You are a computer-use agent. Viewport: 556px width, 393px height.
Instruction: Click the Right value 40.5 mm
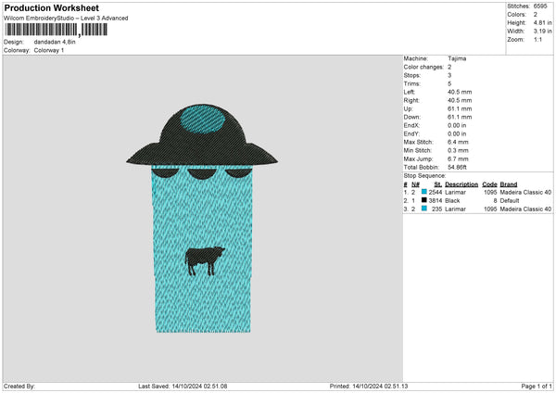pos(460,100)
